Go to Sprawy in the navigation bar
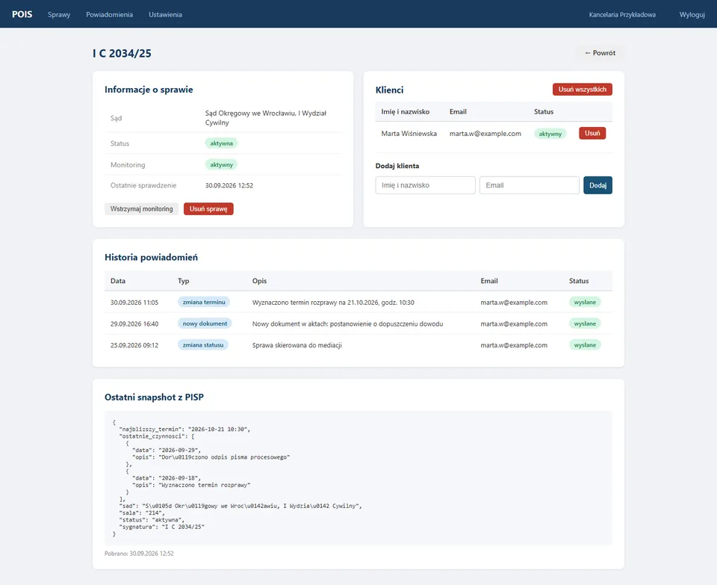Screen dimensions: 717x585 click(x=59, y=15)
